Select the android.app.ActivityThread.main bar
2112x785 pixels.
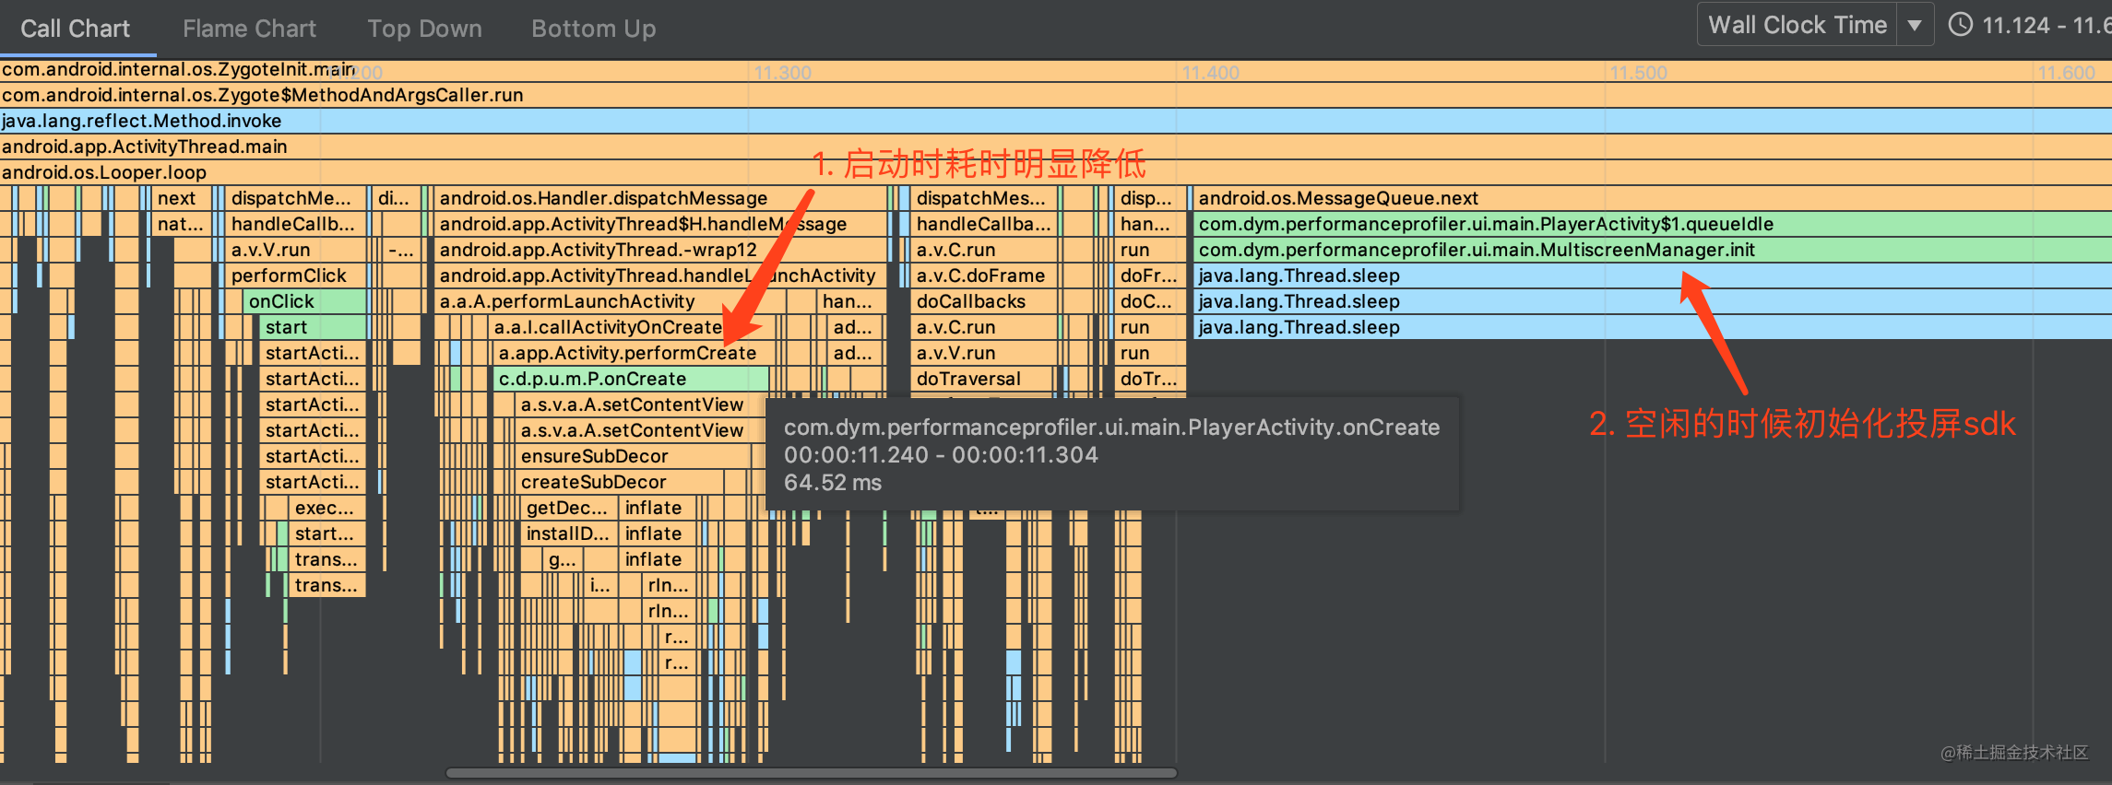point(1056,146)
